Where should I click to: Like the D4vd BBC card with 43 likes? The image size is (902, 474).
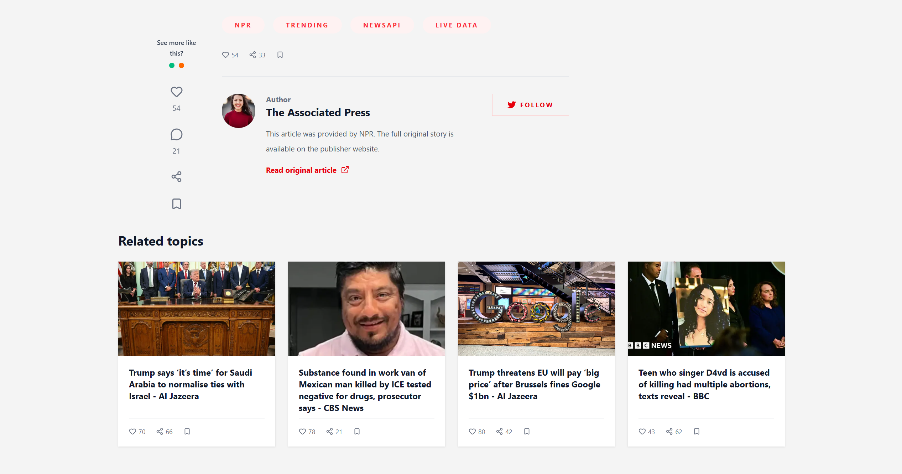coord(642,432)
